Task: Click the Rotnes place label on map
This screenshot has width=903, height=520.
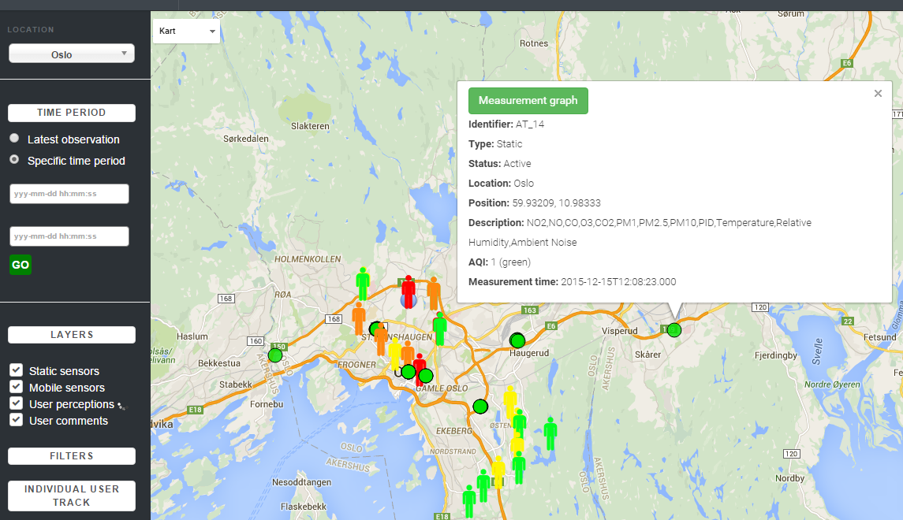Action: pos(534,43)
